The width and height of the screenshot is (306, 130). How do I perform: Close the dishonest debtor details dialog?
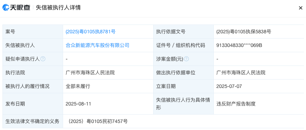tap(300, 8)
